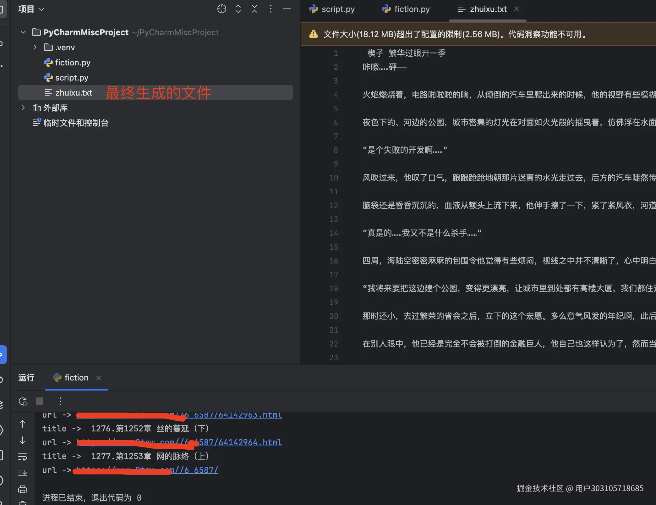Switch to fiction.py editor tab
656x505 pixels.
(x=406, y=9)
